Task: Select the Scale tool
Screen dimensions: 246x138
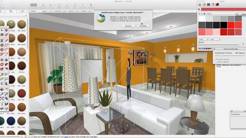Action: pyautogui.click(x=2, y=69)
